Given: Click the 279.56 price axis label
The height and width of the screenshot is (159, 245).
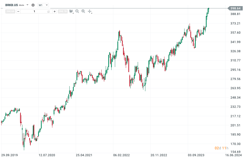Looking at the screenshot, I should pos(235,79).
